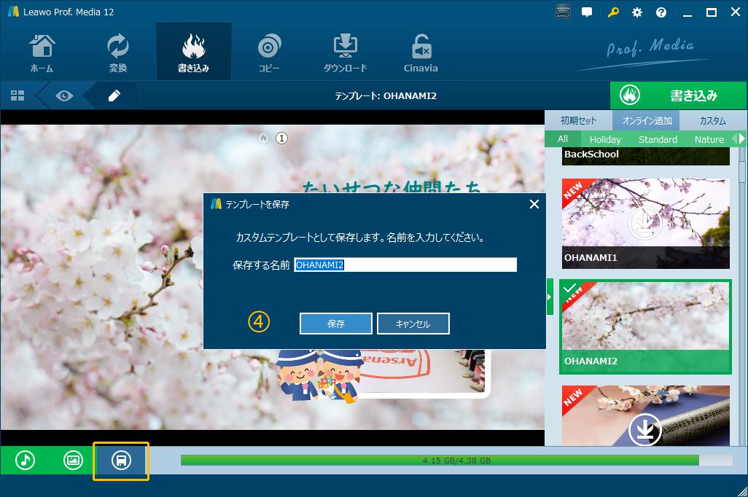This screenshot has height=497, width=748.
Task: Open the ホーム home module
Action: [42, 52]
